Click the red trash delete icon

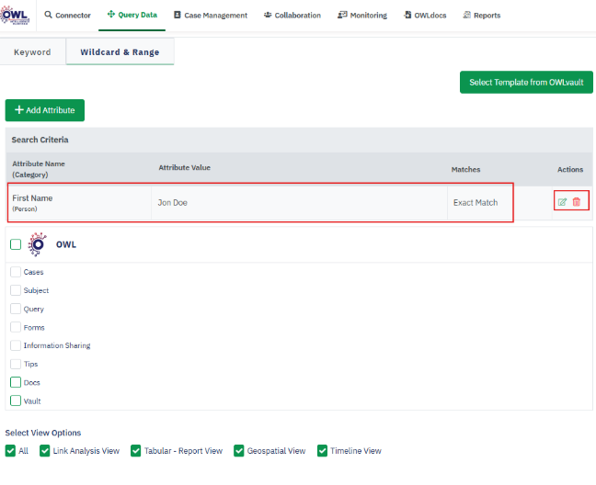coord(577,202)
